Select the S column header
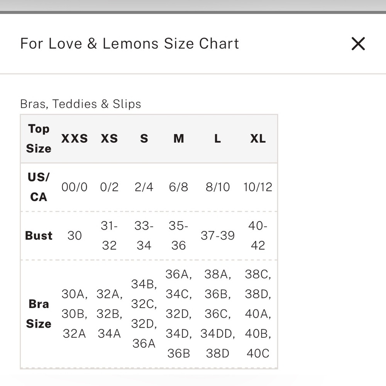 (144, 139)
